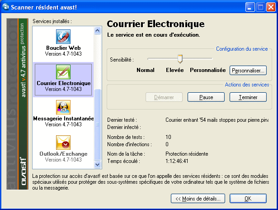The height and width of the screenshot is (210, 278).
Task: Click the Personnalisée sensitivity label
Action: click(x=208, y=70)
